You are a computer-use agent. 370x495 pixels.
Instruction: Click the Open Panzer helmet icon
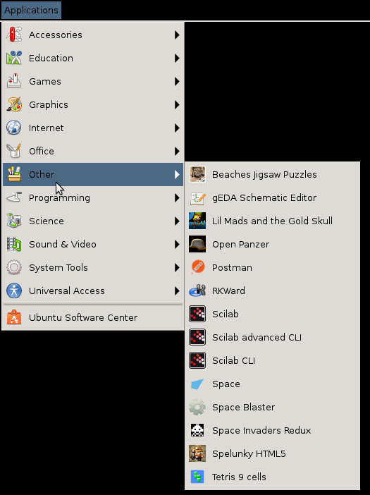coord(197,244)
